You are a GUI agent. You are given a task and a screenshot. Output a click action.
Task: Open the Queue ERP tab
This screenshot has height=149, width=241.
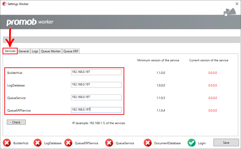pyautogui.click(x=71, y=51)
